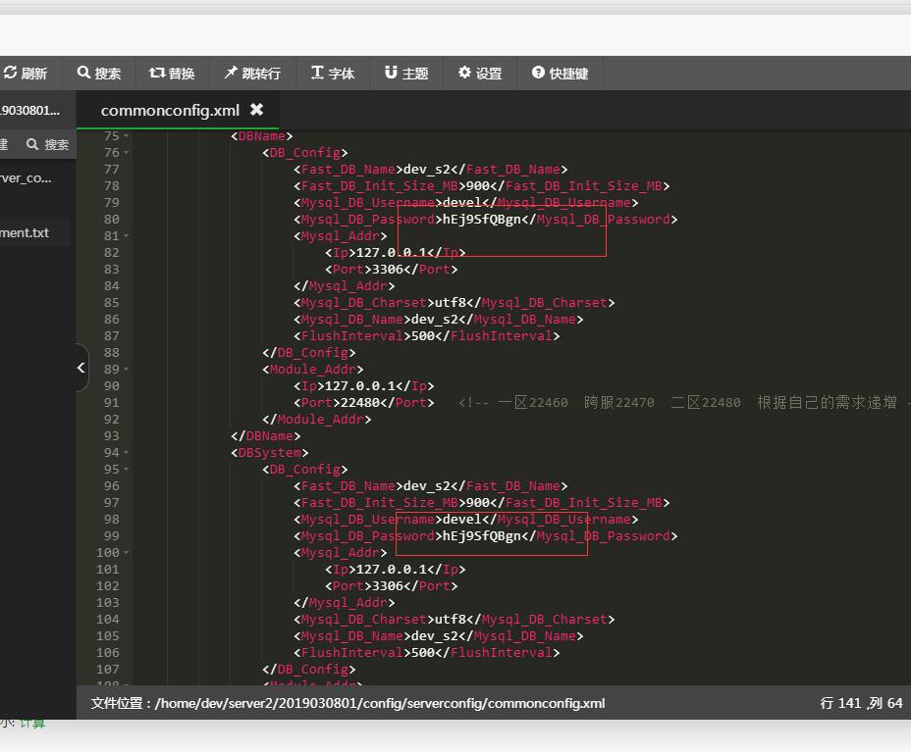The width and height of the screenshot is (911, 752).
Task: Click the 刷新 refresh toolbar button
Action: pos(26,74)
